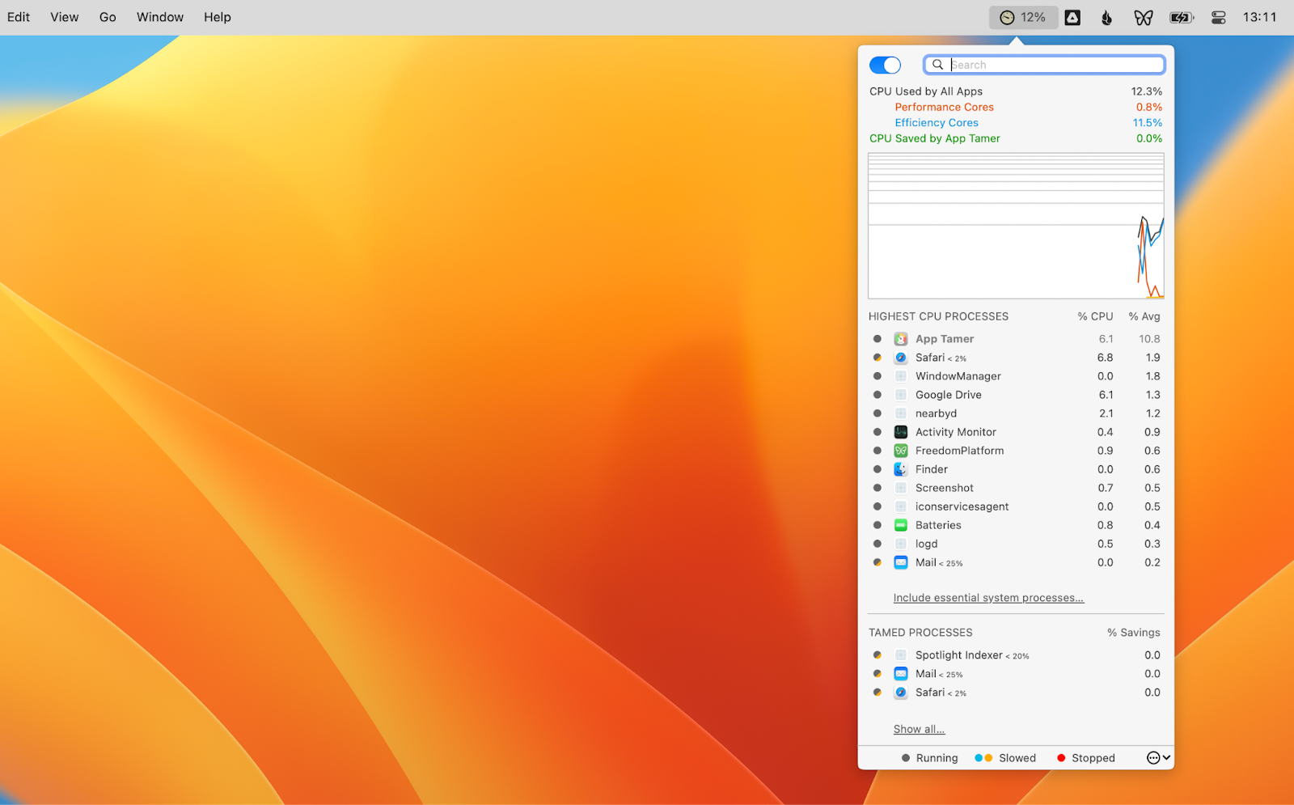Open Control Center in the menu bar
Image resolution: width=1294 pixels, height=805 pixels.
tap(1219, 17)
